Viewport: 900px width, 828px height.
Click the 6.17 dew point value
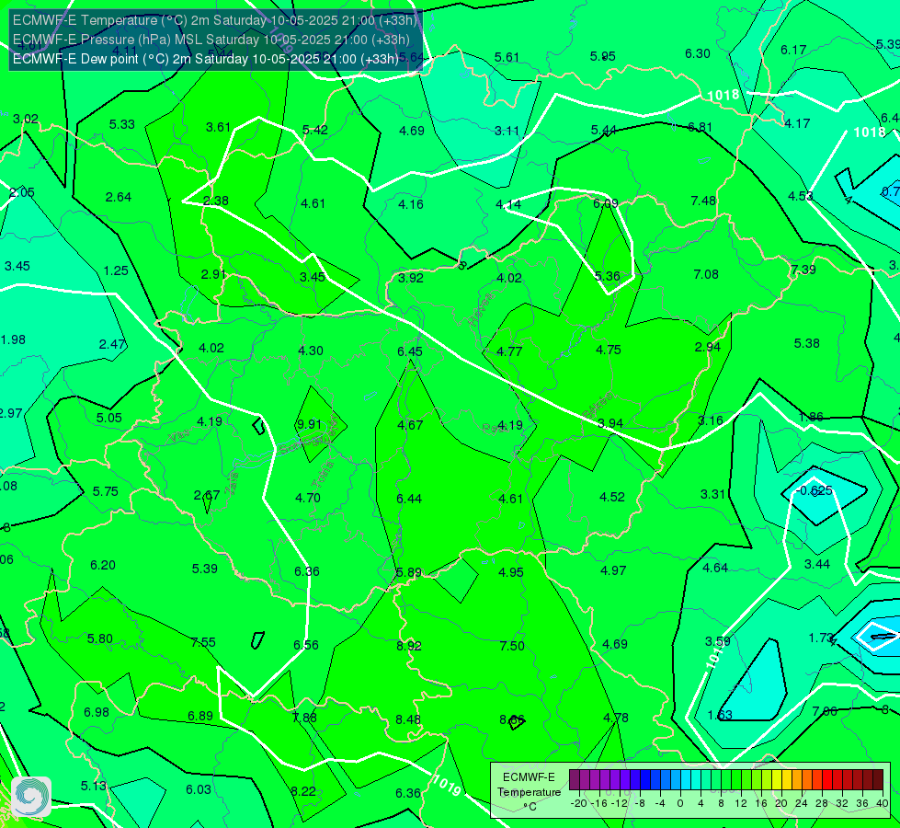tap(793, 50)
